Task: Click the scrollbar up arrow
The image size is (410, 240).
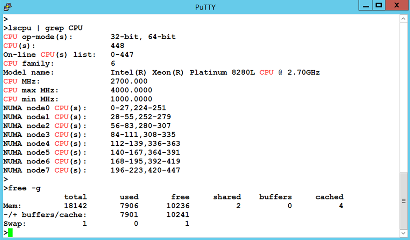Action: 404,19
